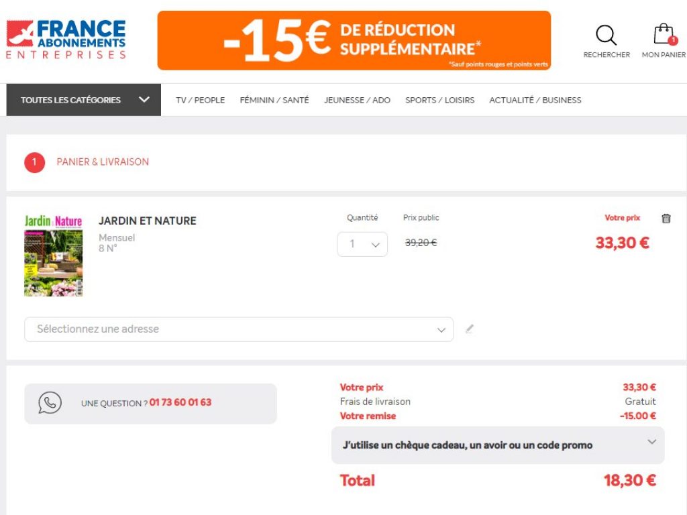Click the search magnifier icon
The width and height of the screenshot is (687, 515).
[606, 36]
